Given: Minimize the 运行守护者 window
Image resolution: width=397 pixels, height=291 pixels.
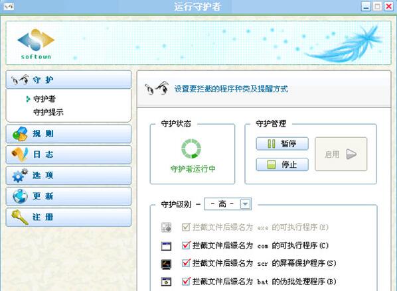Looking at the screenshot, I should [366, 7].
